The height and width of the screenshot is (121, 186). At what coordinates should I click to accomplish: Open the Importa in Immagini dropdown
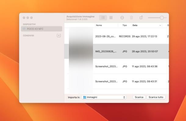104,97
